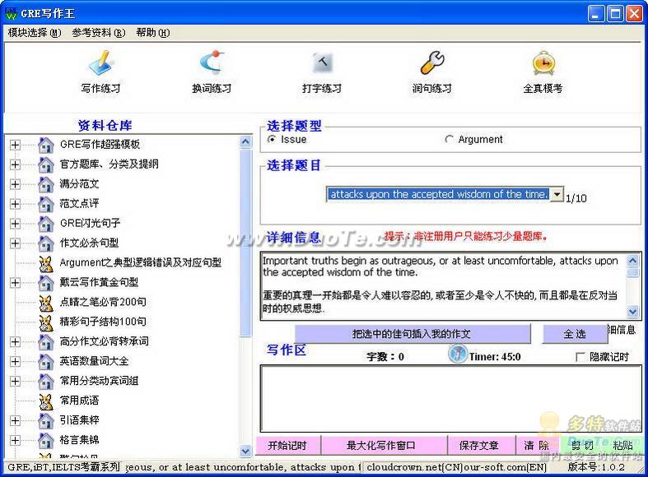
Task: Expand the 作文必杀句型 tree node
Action: [15, 243]
